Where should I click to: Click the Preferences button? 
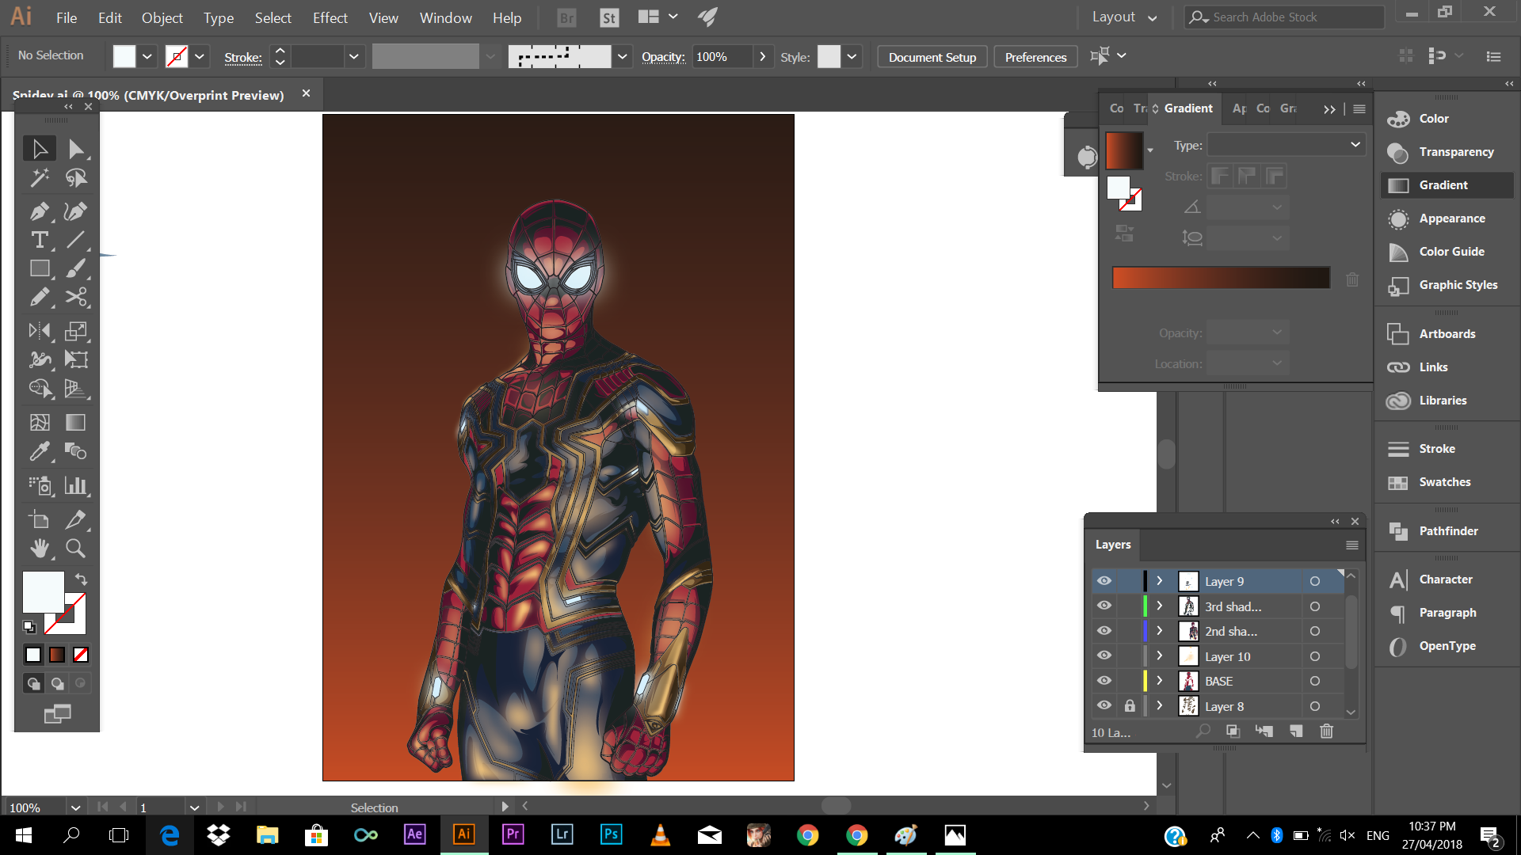(x=1035, y=57)
